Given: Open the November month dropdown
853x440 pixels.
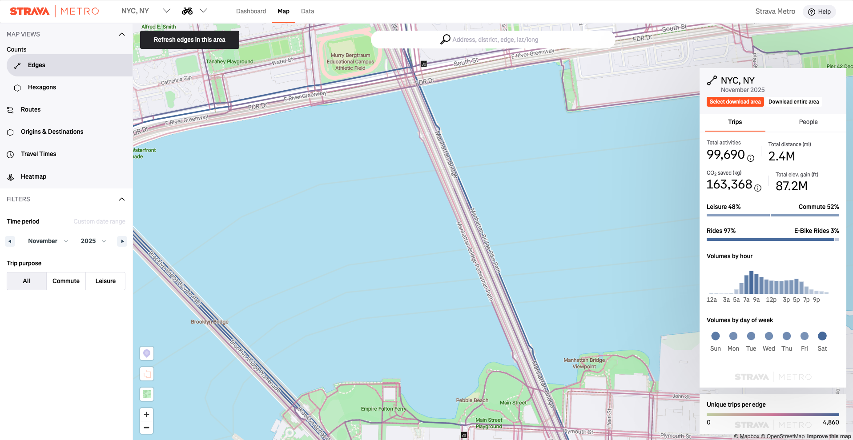Looking at the screenshot, I should pos(48,241).
